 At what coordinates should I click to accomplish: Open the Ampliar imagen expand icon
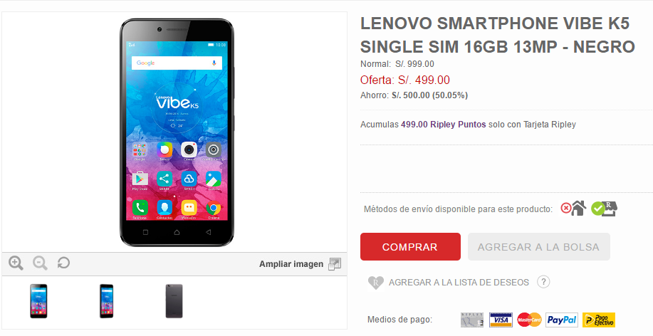point(335,264)
